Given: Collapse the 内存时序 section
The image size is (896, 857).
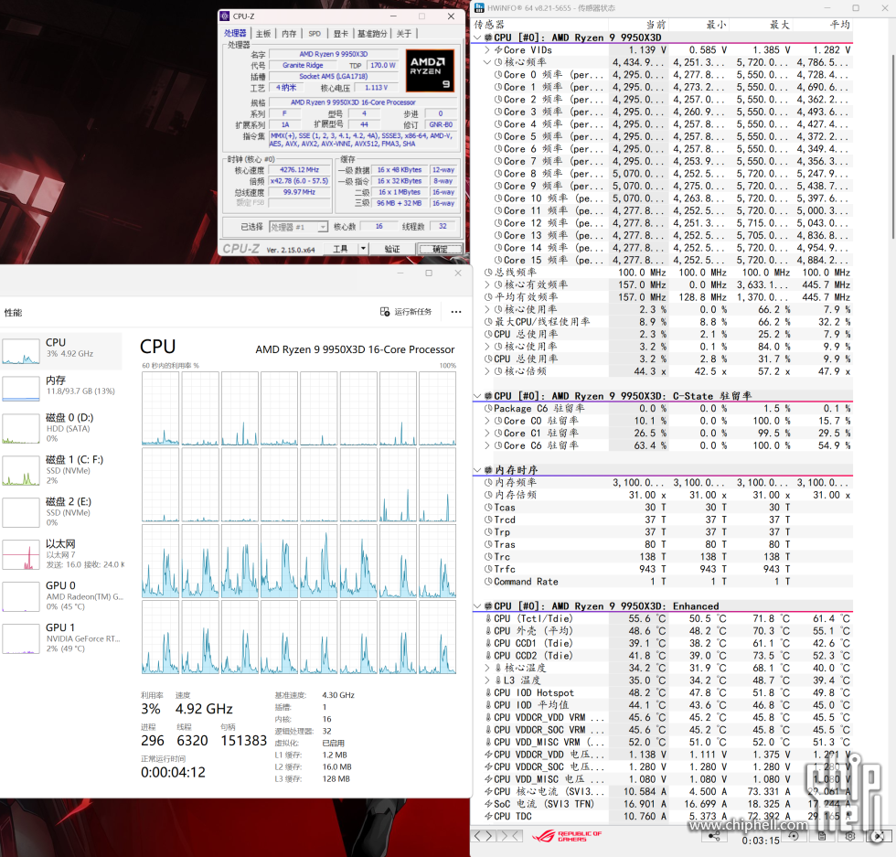Looking at the screenshot, I should coord(477,470).
